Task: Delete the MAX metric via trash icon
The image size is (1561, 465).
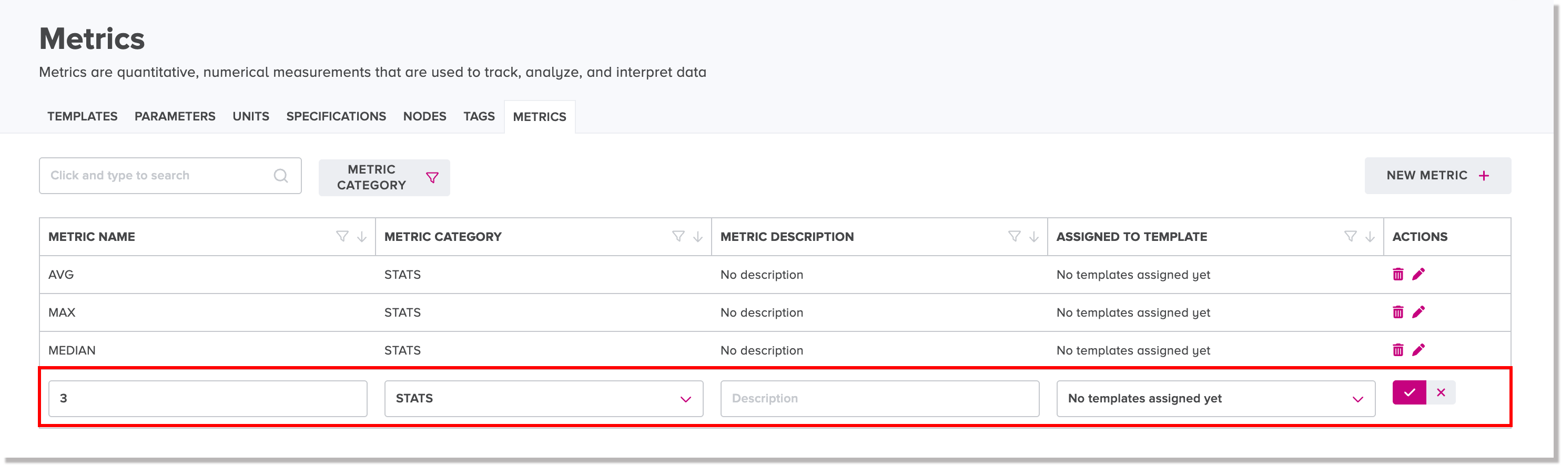Action: coord(1397,311)
